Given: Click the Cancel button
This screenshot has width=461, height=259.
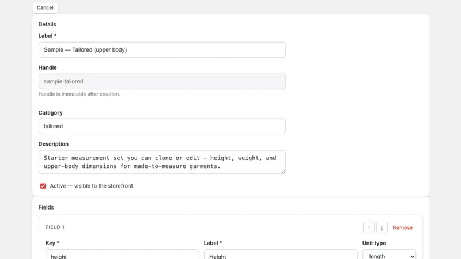Looking at the screenshot, I should 45,7.
